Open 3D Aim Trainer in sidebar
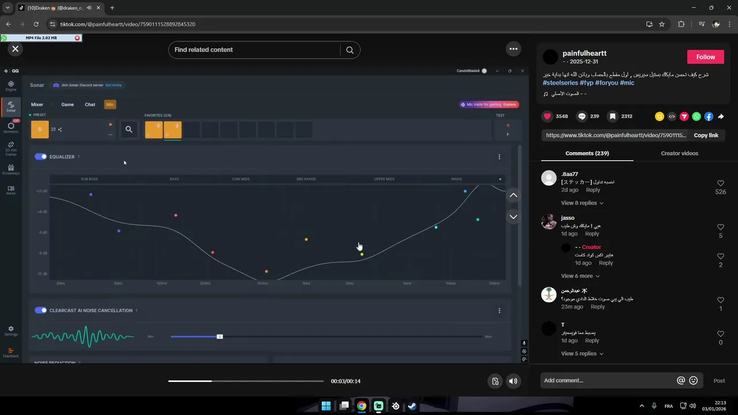Viewport: 738px width, 415px height. 11,149
